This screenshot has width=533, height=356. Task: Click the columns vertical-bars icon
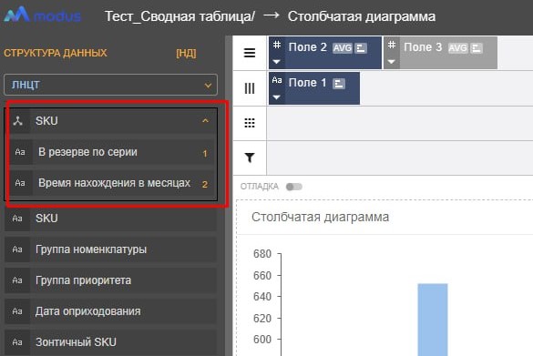click(250, 88)
